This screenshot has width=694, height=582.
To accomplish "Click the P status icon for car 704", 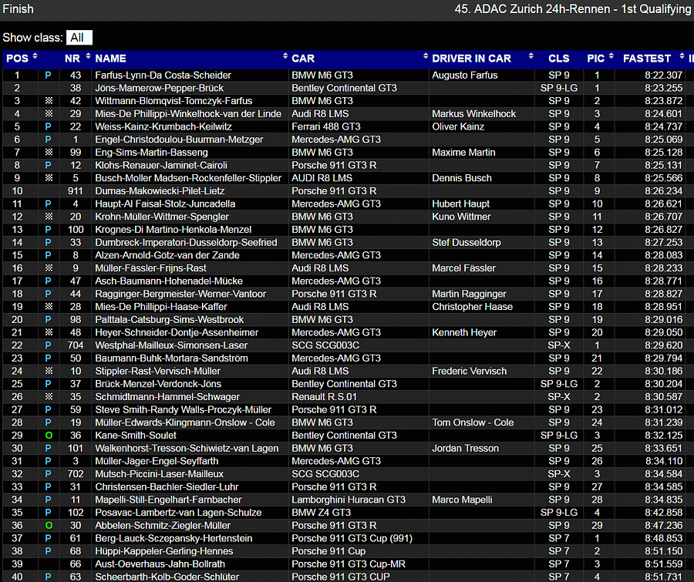I will (49, 345).
